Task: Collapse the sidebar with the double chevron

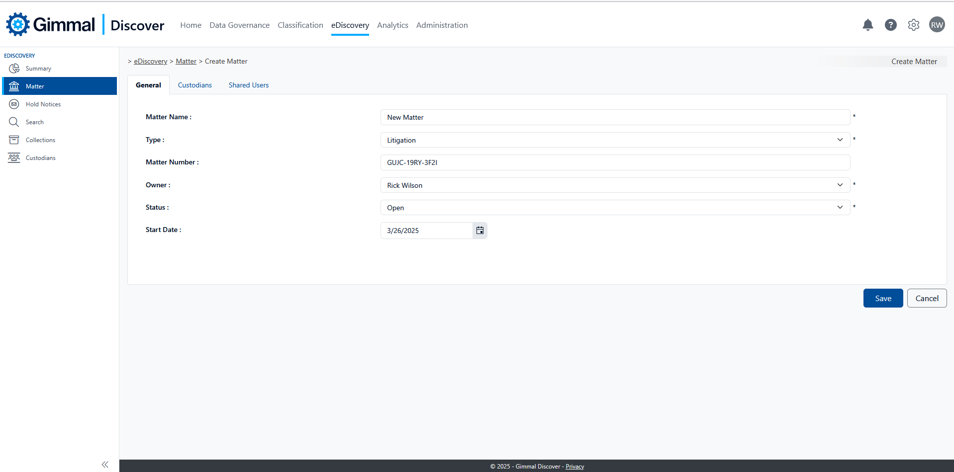Action: pos(105,465)
